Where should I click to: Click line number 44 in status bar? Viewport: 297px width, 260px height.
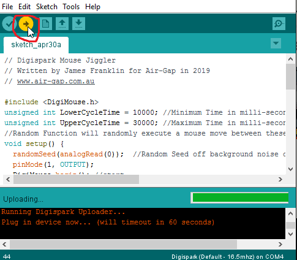tap(7, 257)
